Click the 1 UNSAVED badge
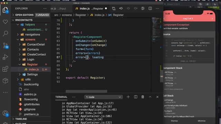This screenshot has width=221, height=124. point(42,15)
